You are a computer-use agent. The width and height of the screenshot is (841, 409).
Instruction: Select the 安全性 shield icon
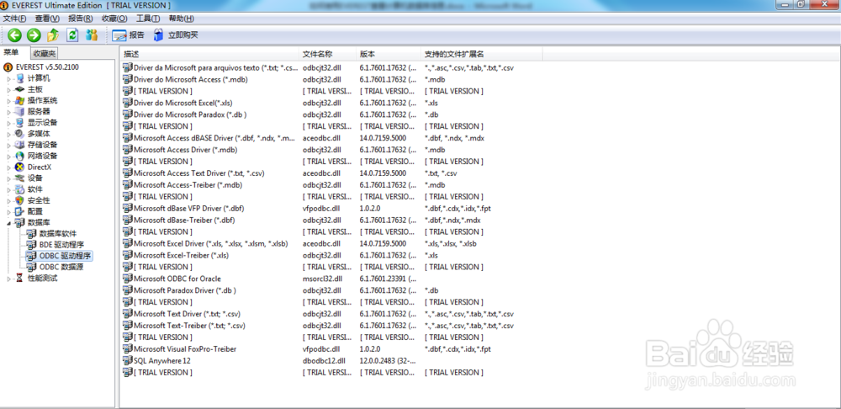(x=19, y=200)
